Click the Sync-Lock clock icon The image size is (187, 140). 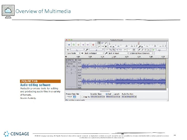pyautogui.click(x=134, y=50)
